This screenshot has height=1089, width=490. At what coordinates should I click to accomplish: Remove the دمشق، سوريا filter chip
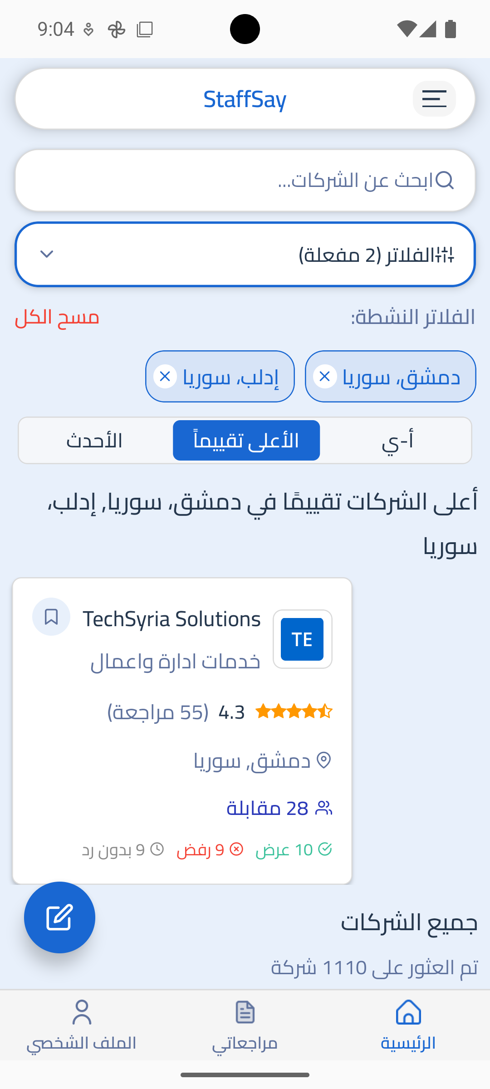point(325,376)
